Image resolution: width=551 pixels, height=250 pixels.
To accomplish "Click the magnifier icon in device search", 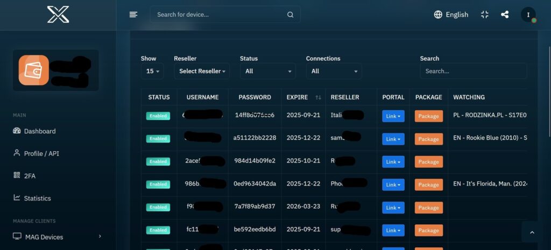I will [290, 15].
